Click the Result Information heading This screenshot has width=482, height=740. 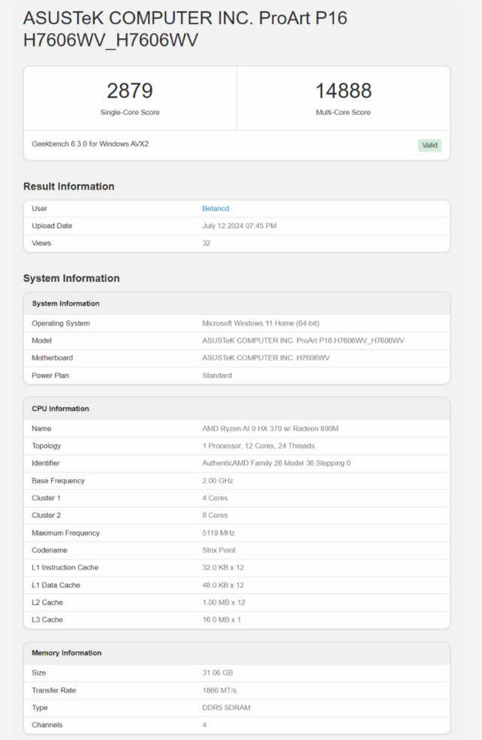pyautogui.click(x=68, y=186)
